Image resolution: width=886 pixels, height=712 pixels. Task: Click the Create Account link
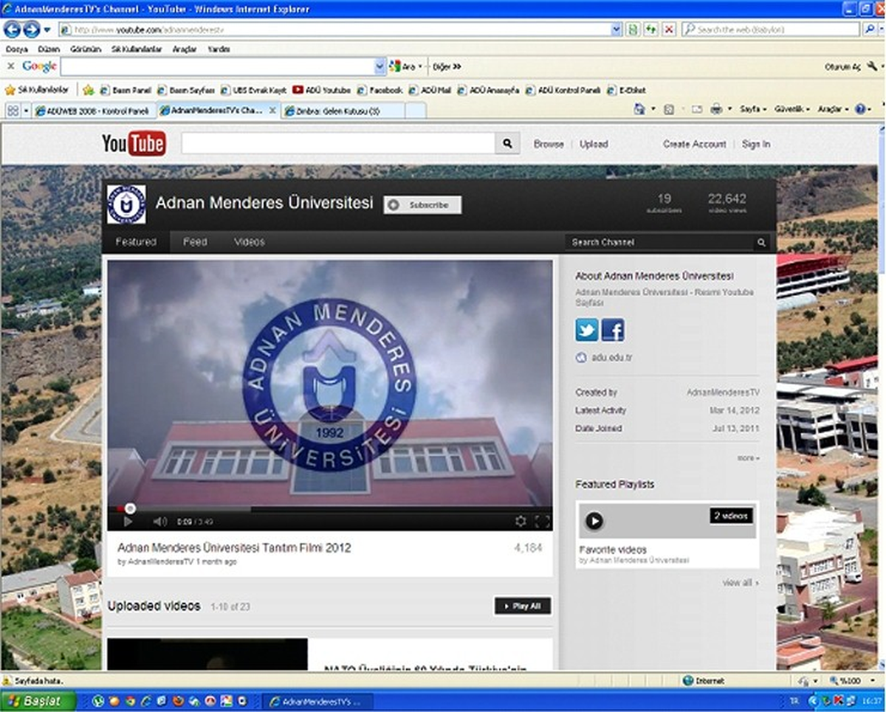coord(695,144)
